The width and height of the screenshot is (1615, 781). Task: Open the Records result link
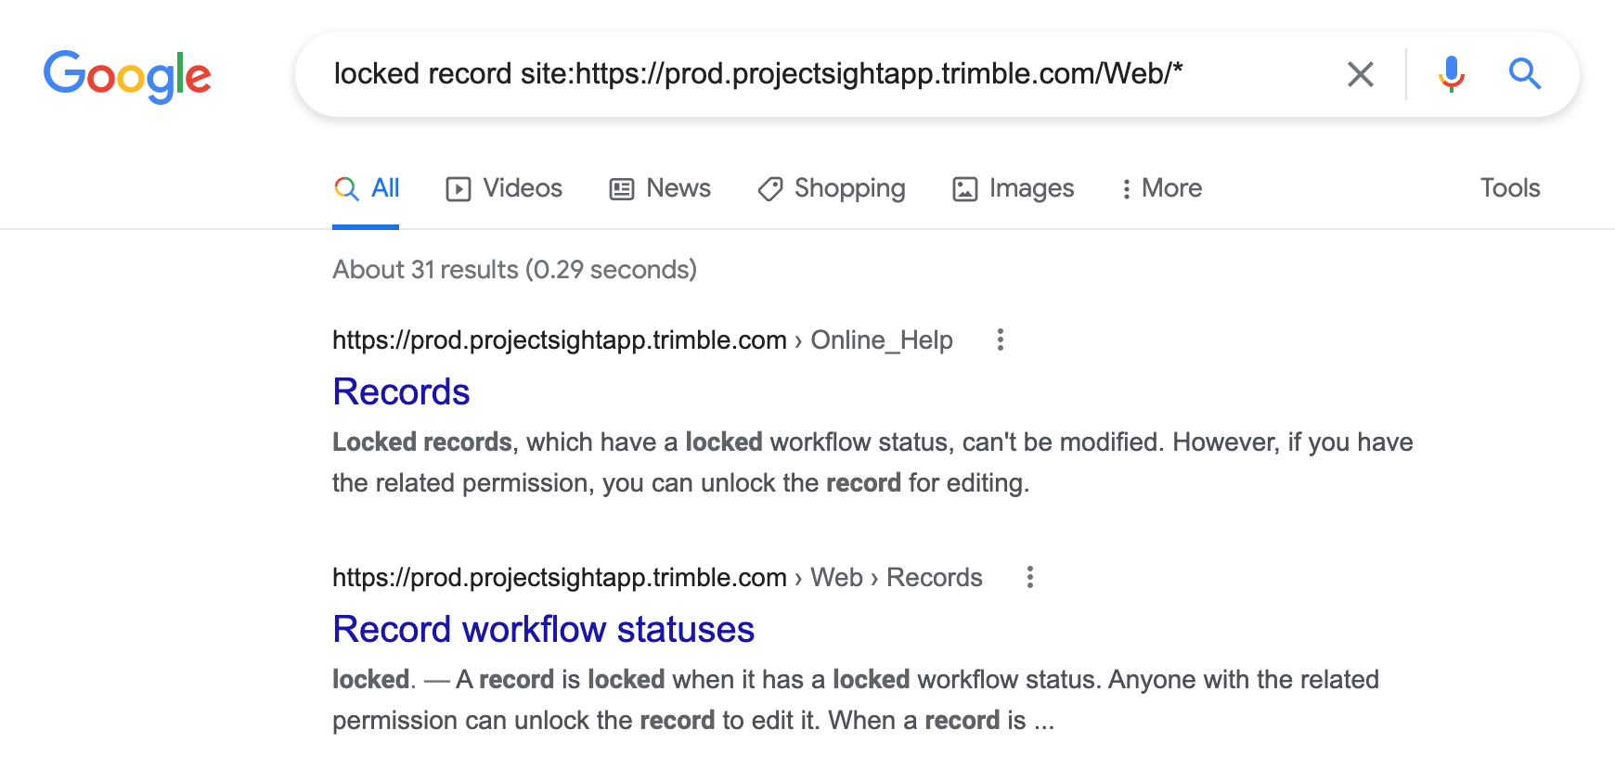tap(401, 392)
